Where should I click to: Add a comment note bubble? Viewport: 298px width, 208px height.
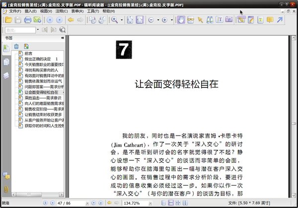270,20
